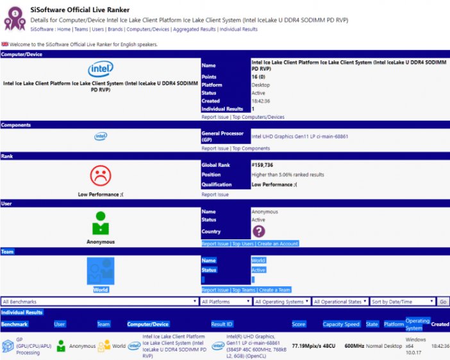Open the Sort by Date/Time dropdown
The width and height of the screenshot is (450, 360).
pos(403,302)
